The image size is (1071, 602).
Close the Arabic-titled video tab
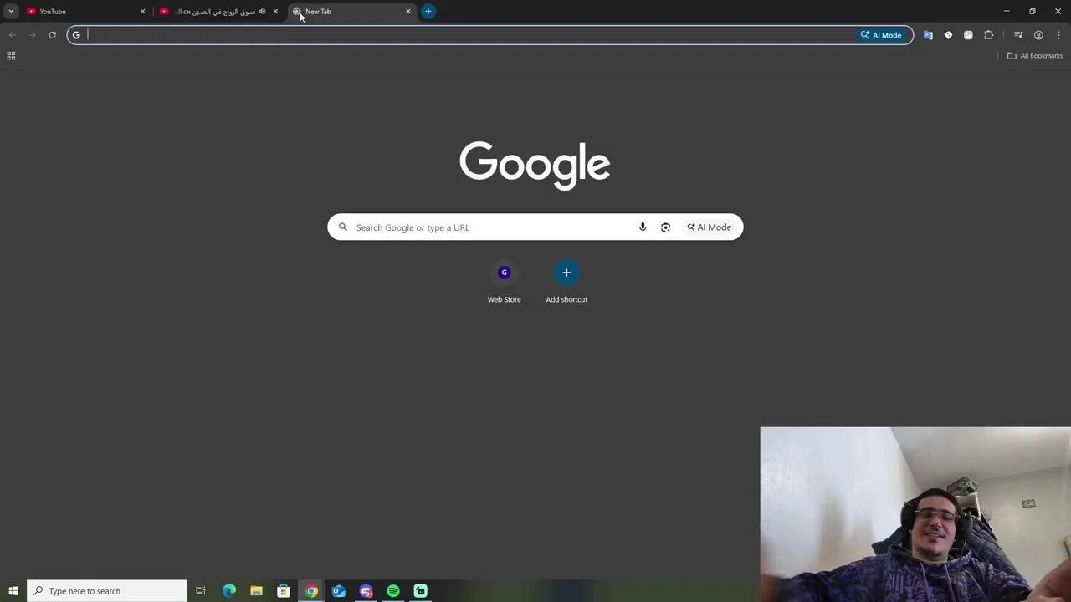click(275, 11)
